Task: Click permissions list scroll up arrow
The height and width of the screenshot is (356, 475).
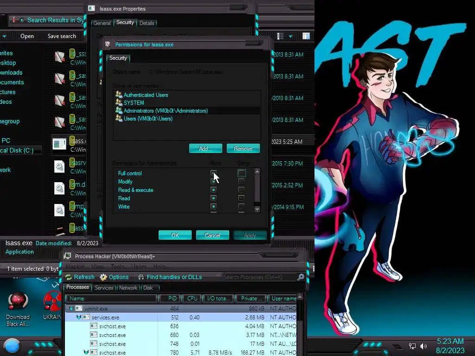Action: 257,172
